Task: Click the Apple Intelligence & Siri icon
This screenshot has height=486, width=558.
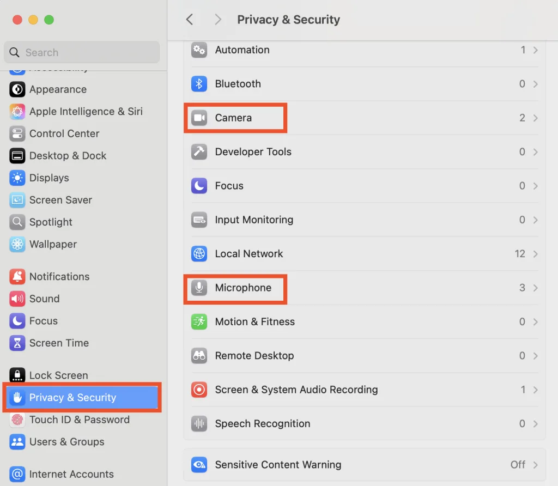Action: 17,111
